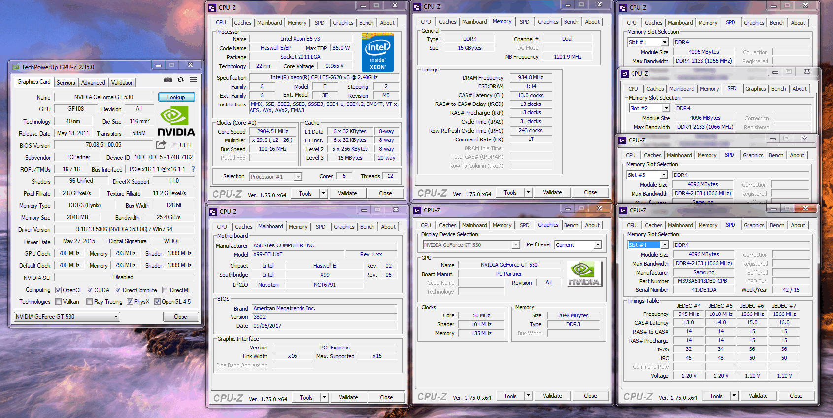The image size is (833, 418).
Task: Open Tools dropdown arrow in Memory Timings window
Action: point(529,192)
